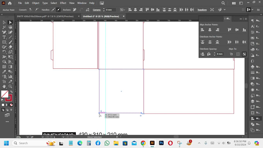Show hidden system tray icons
The height and width of the screenshot is (148, 263).
tap(199, 143)
